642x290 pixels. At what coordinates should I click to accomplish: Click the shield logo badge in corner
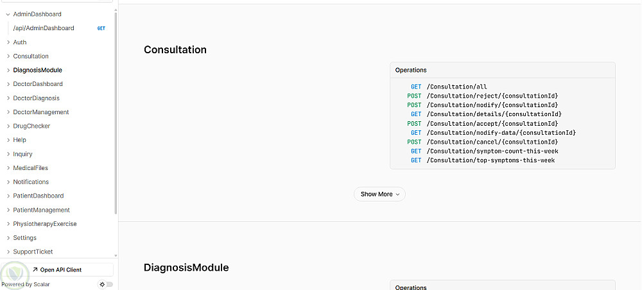pos(12,274)
